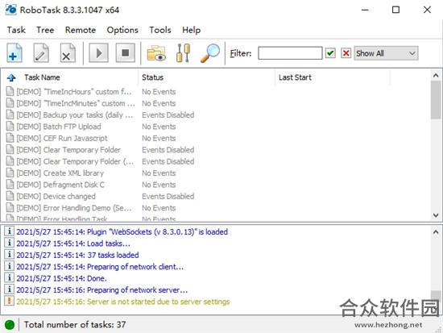The width and height of the screenshot is (443, 333).
Task: Open the Tree menu
Action: click(x=45, y=30)
